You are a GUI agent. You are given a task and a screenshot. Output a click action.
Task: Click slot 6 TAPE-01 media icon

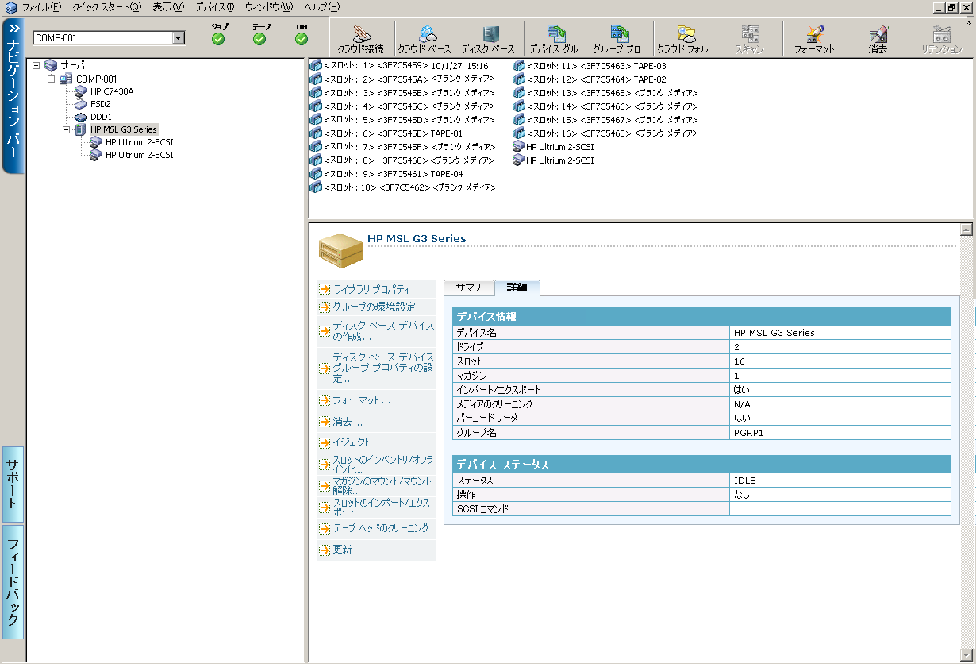tap(315, 133)
